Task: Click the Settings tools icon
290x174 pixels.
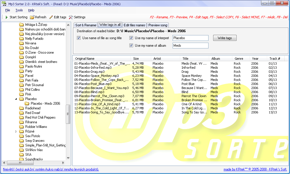Action: click(x=71, y=17)
